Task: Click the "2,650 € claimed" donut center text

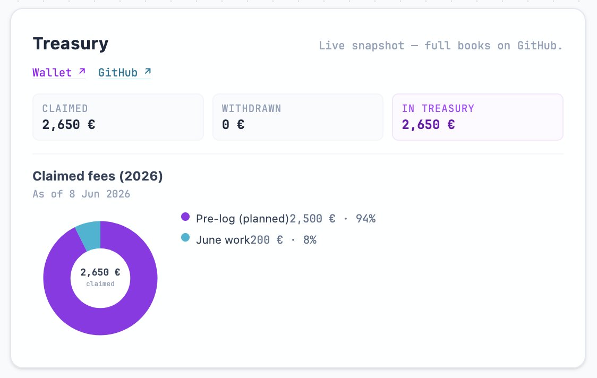Action: pos(100,277)
